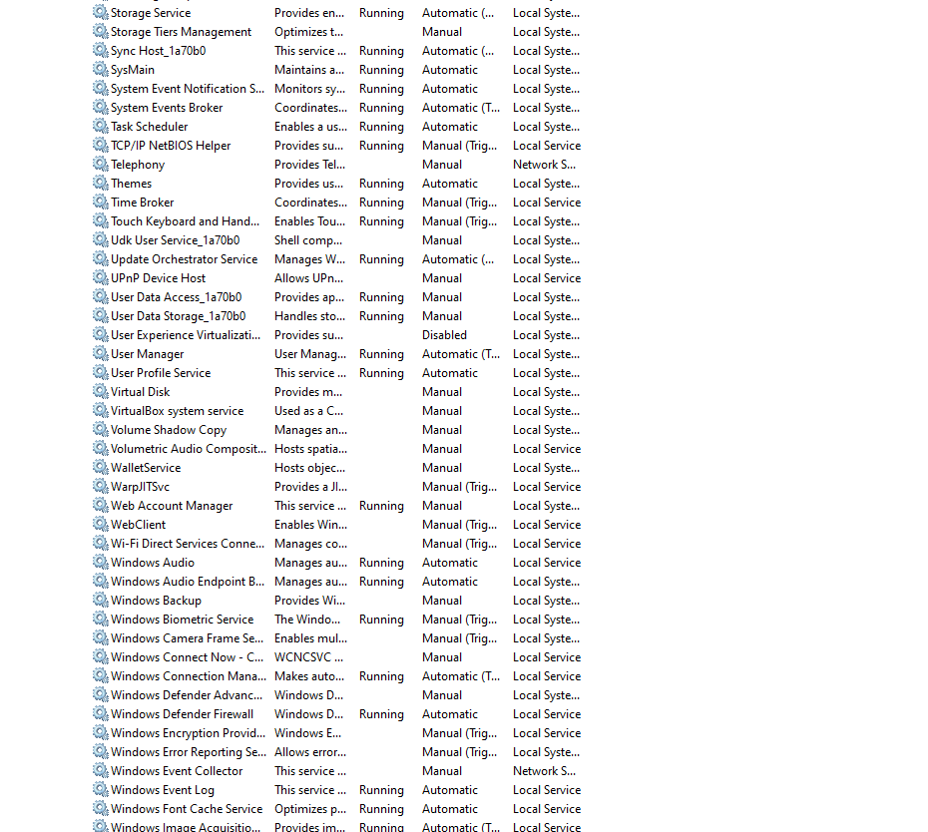Screen dimensions: 928x832
Task: Click the 'Used as a C...' description text
Action: pos(309,411)
